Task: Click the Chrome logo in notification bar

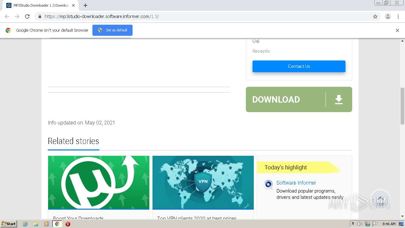Action: click(x=8, y=30)
